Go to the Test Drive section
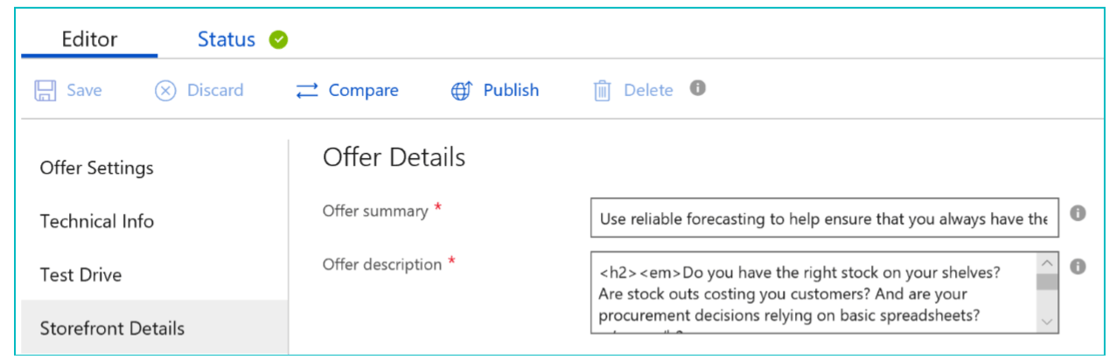The image size is (1116, 360). (80, 274)
